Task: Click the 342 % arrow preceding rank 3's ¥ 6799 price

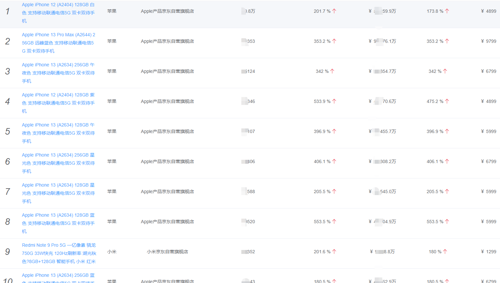Action: 445,71
